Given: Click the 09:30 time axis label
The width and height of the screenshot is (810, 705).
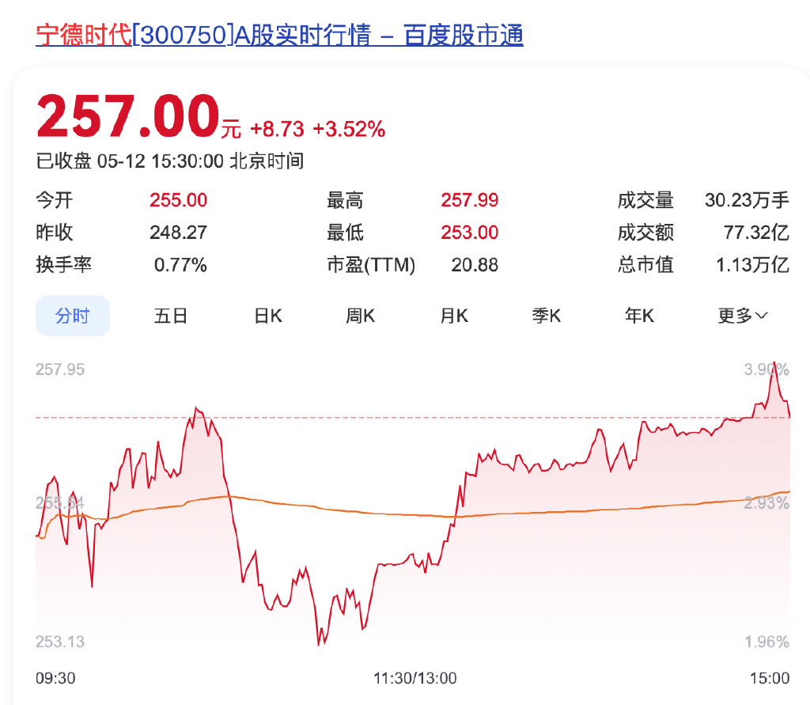Looking at the screenshot, I should tap(55, 677).
